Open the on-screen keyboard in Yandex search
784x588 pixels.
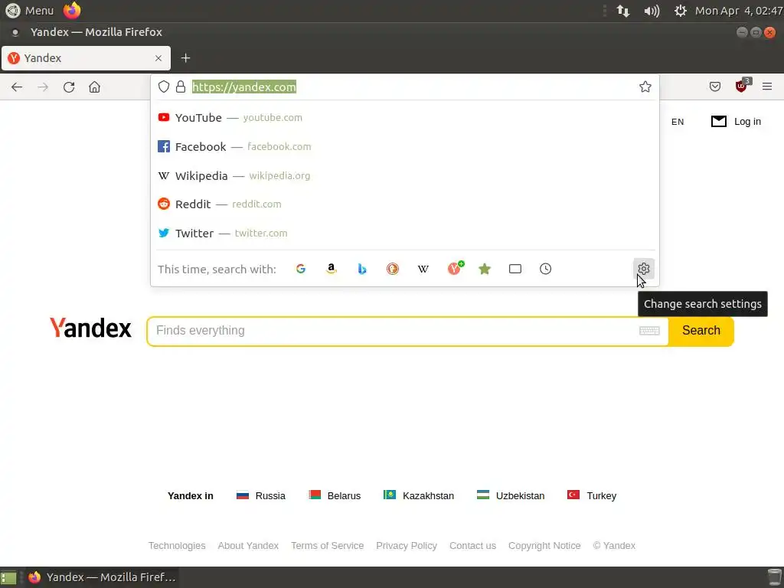pos(649,331)
